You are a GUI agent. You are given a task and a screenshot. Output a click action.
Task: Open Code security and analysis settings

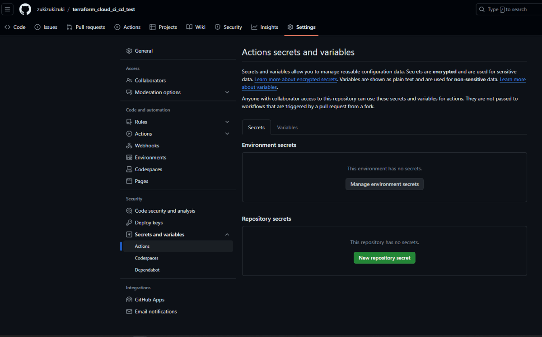(178, 211)
